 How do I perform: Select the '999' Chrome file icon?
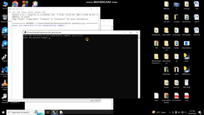pos(156,45)
